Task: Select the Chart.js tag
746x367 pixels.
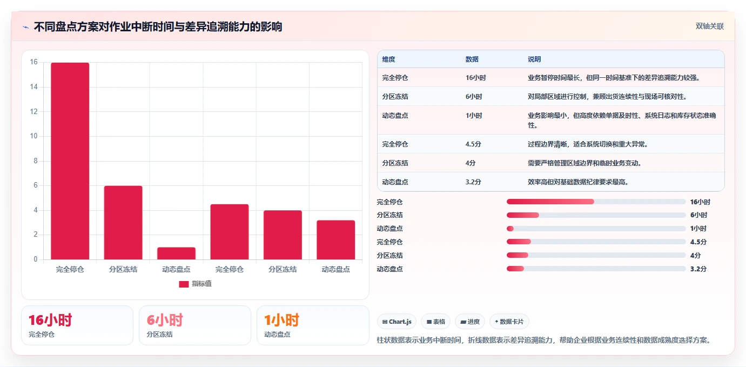Action: tap(397, 322)
